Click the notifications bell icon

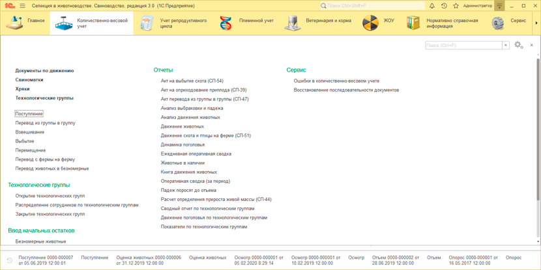click(432, 6)
